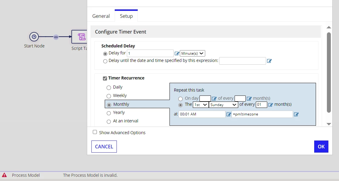Select Delay until date and time radio

105,61
